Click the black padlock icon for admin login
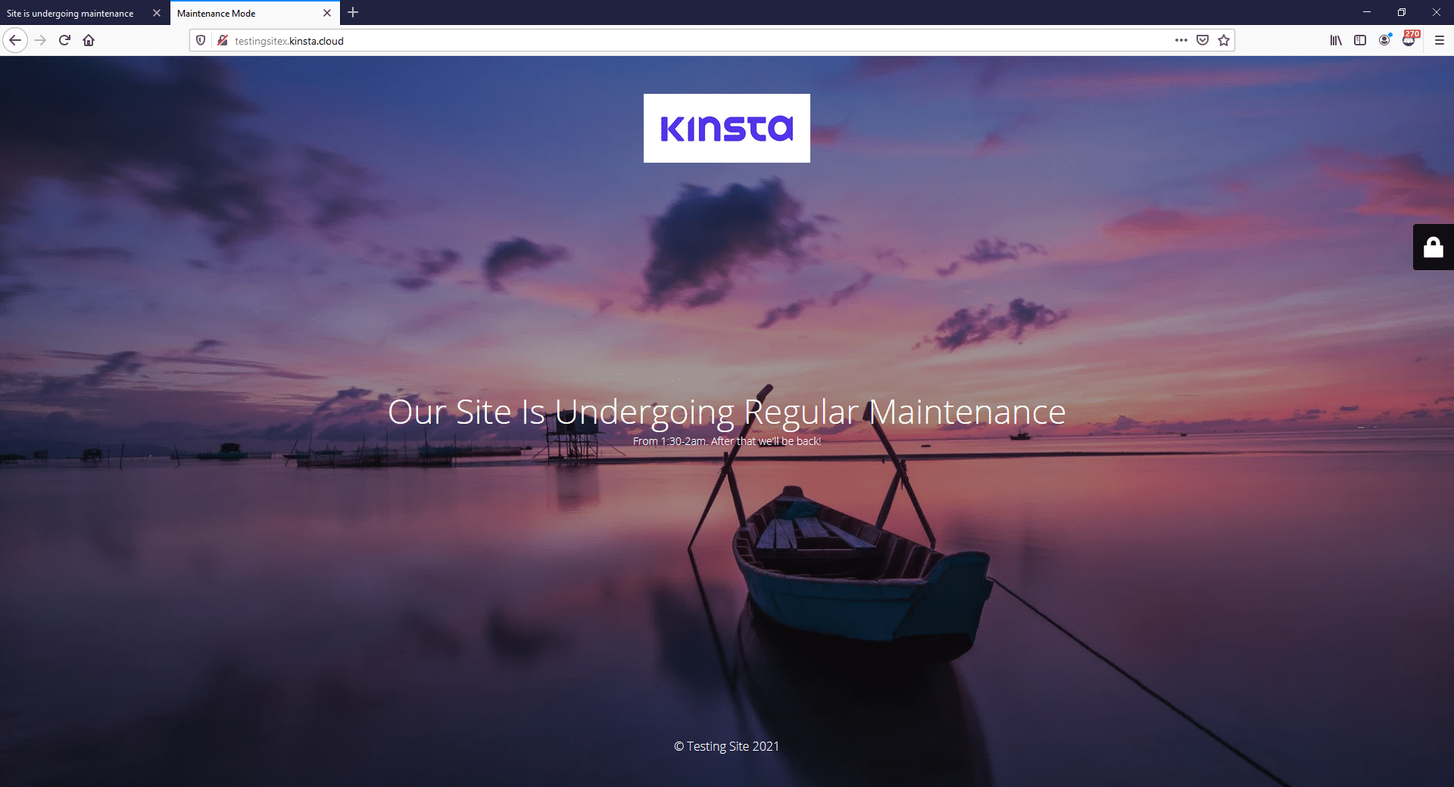Viewport: 1454px width, 787px height. [1433, 247]
